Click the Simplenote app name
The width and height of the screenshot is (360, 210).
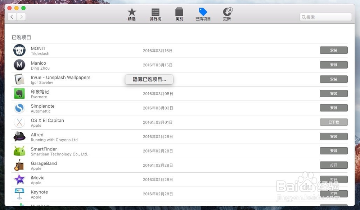(x=43, y=106)
